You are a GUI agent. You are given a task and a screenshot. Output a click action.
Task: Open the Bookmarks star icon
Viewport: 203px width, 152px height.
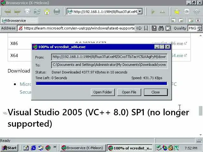click(177, 12)
